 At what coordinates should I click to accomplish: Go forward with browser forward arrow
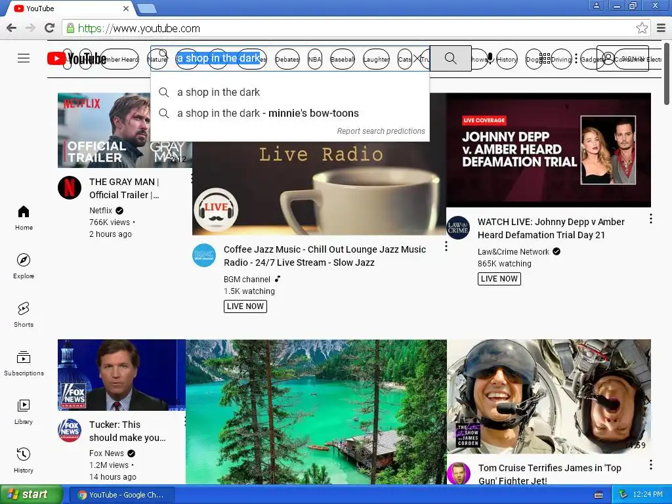pos(30,28)
